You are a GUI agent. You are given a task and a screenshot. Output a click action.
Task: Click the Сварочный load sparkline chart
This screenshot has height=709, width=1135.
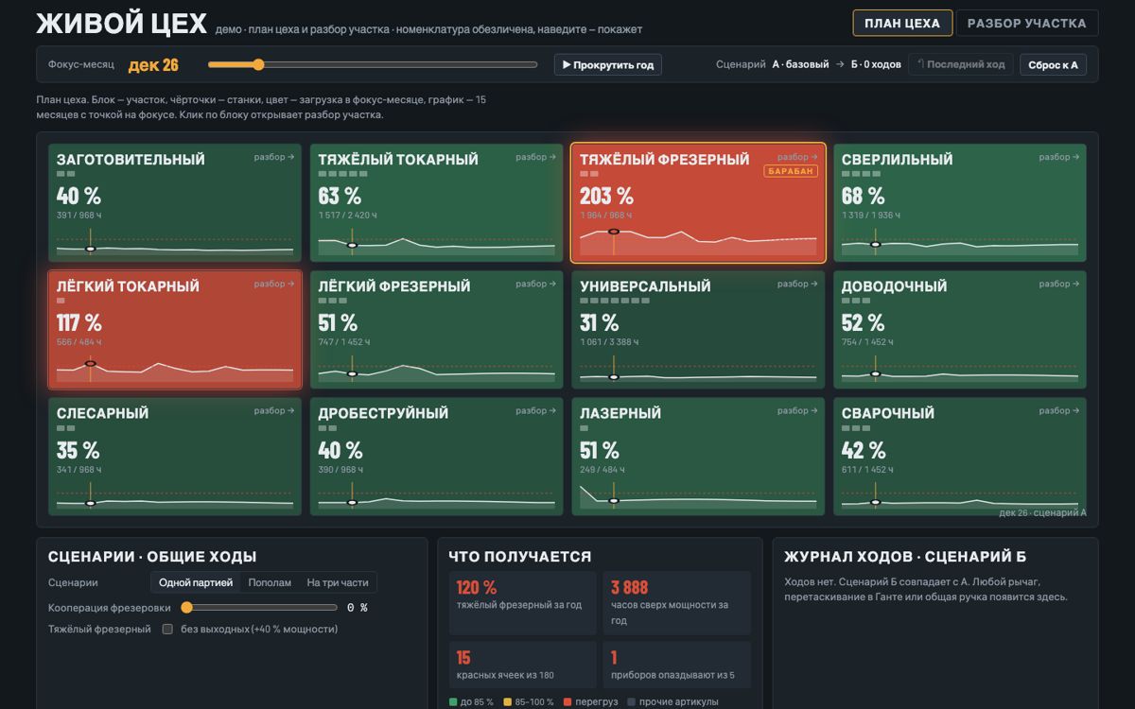960,496
